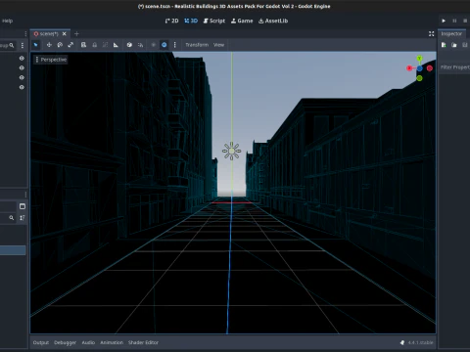The height and width of the screenshot is (352, 470).
Task: Pause the running project
Action: point(454,21)
